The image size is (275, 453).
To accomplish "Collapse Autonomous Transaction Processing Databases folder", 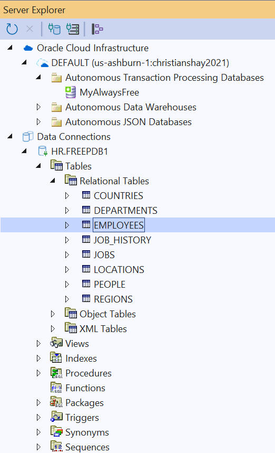I will 38,77.
